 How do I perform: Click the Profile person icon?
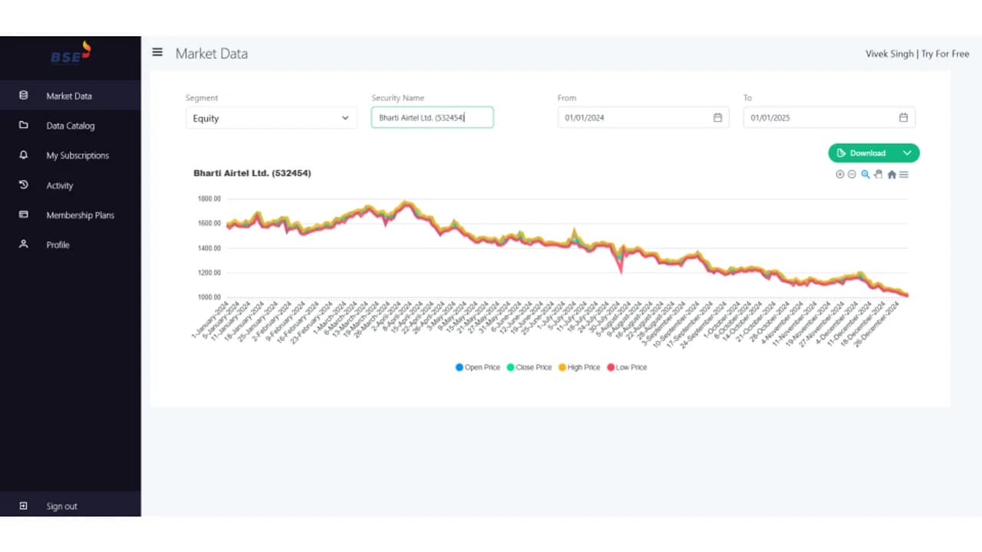pyautogui.click(x=23, y=244)
